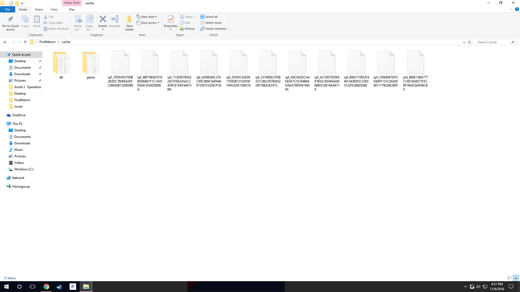Open Steam from the taskbar
The image size is (520, 292).
[60, 287]
